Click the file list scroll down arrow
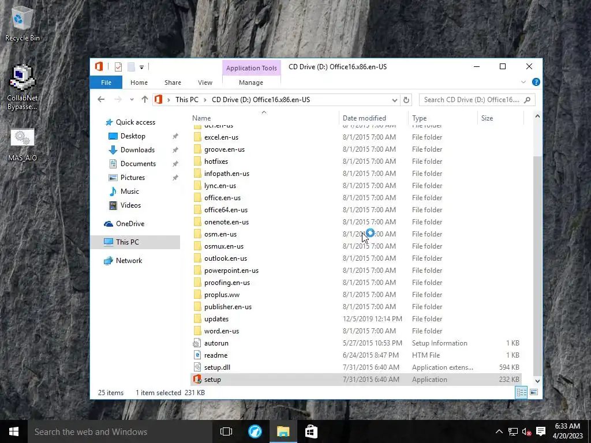This screenshot has height=443, width=591. coord(537,381)
